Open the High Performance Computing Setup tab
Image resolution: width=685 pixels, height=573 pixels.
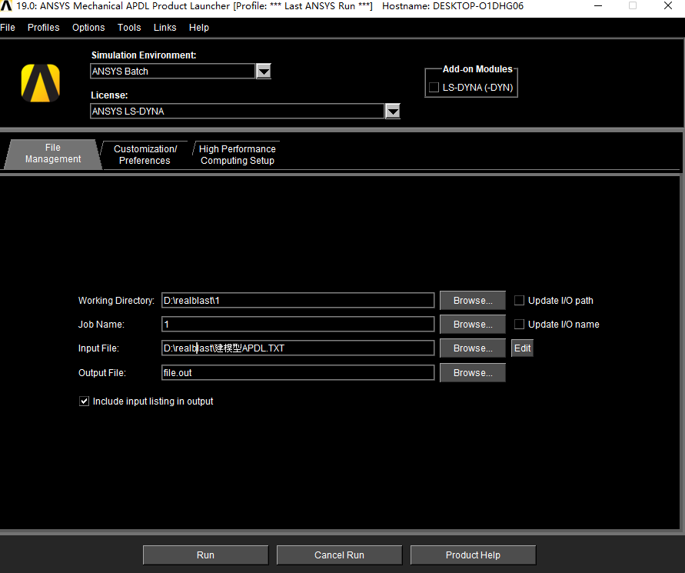tap(238, 155)
